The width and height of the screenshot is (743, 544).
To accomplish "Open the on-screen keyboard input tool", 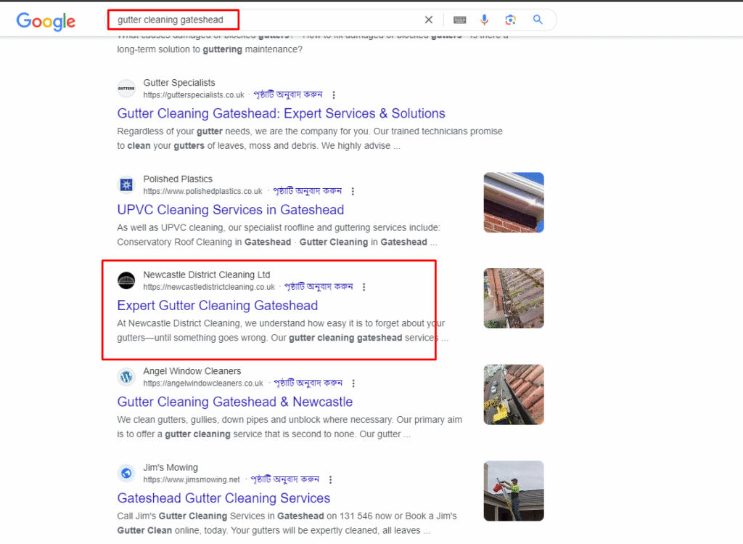I will coord(459,20).
